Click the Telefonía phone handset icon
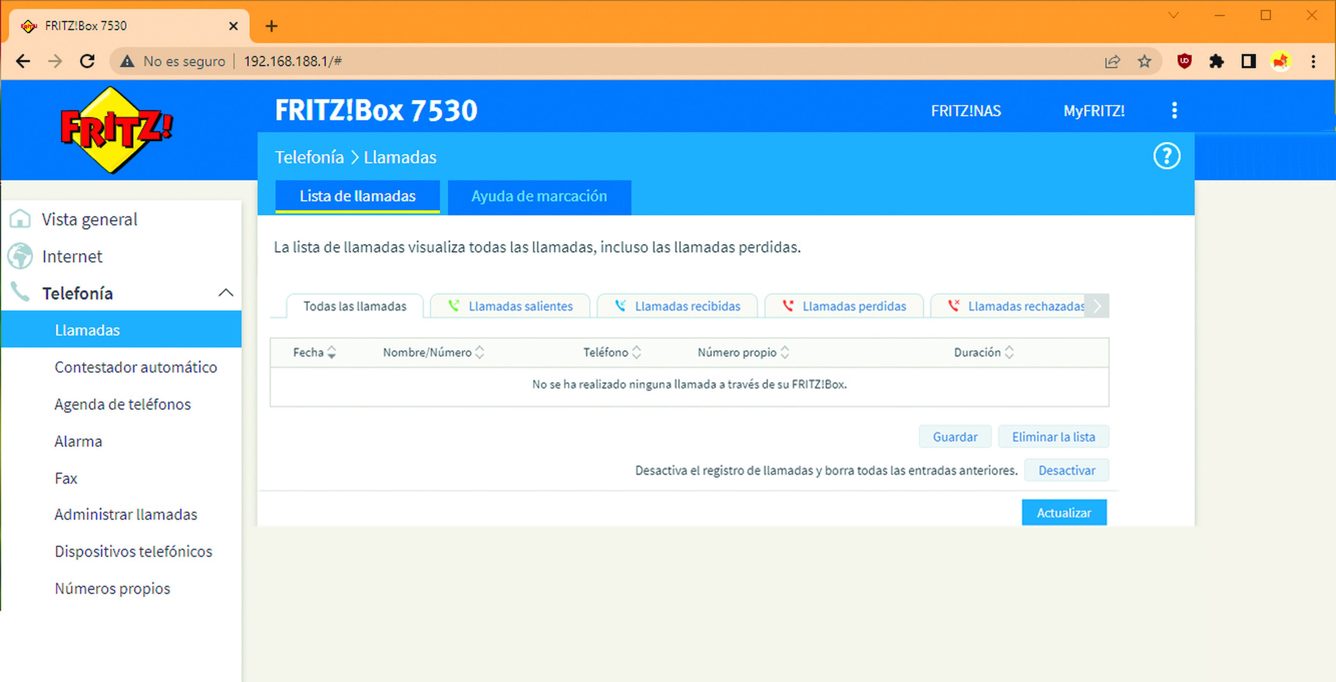The height and width of the screenshot is (682, 1336). tap(20, 292)
